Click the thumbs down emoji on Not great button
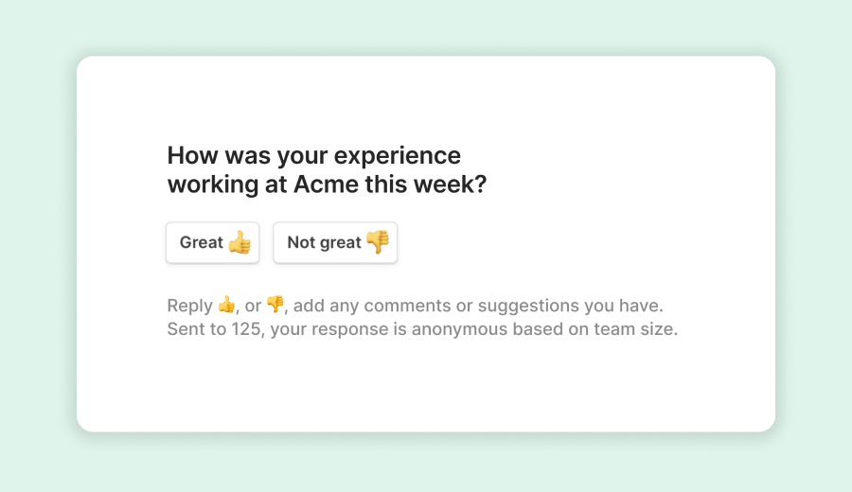This screenshot has width=852, height=492. point(377,241)
